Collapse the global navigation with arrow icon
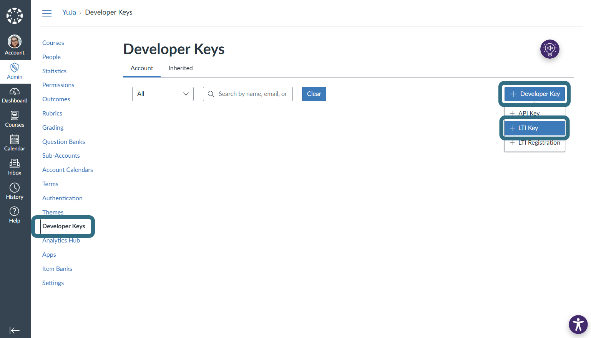Viewport: 591px width, 338px height. [15, 330]
